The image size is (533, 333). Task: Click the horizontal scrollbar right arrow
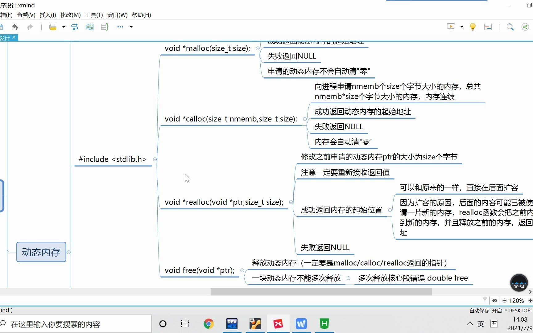(x=530, y=292)
